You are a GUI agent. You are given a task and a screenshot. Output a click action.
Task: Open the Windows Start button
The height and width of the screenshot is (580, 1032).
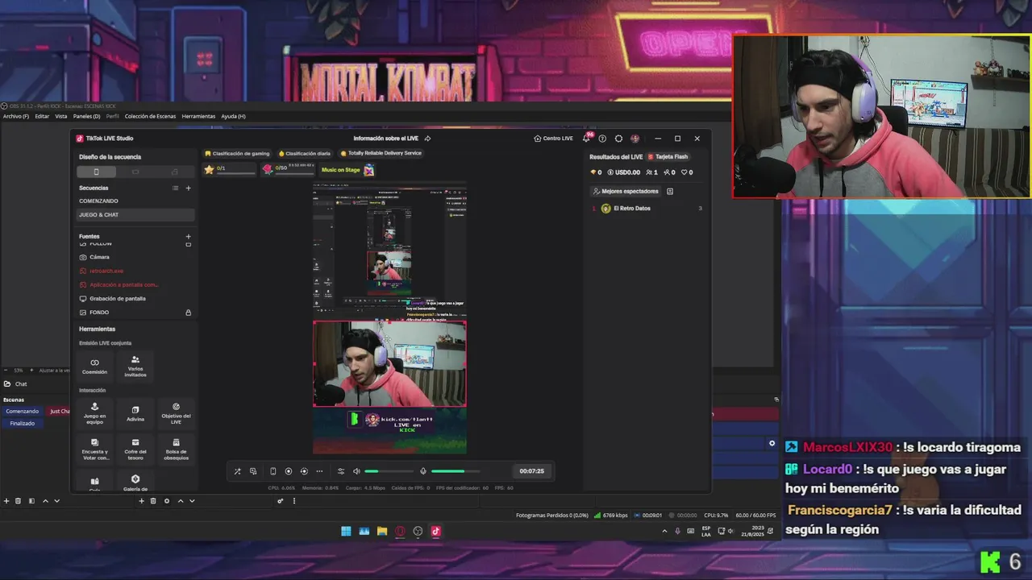coord(346,531)
